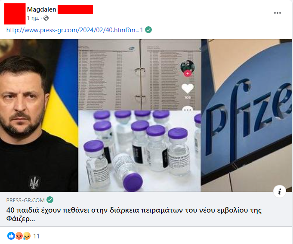The image size is (293, 244).
Task: Click the blue Like reaction icon
Action: [x=11, y=236]
